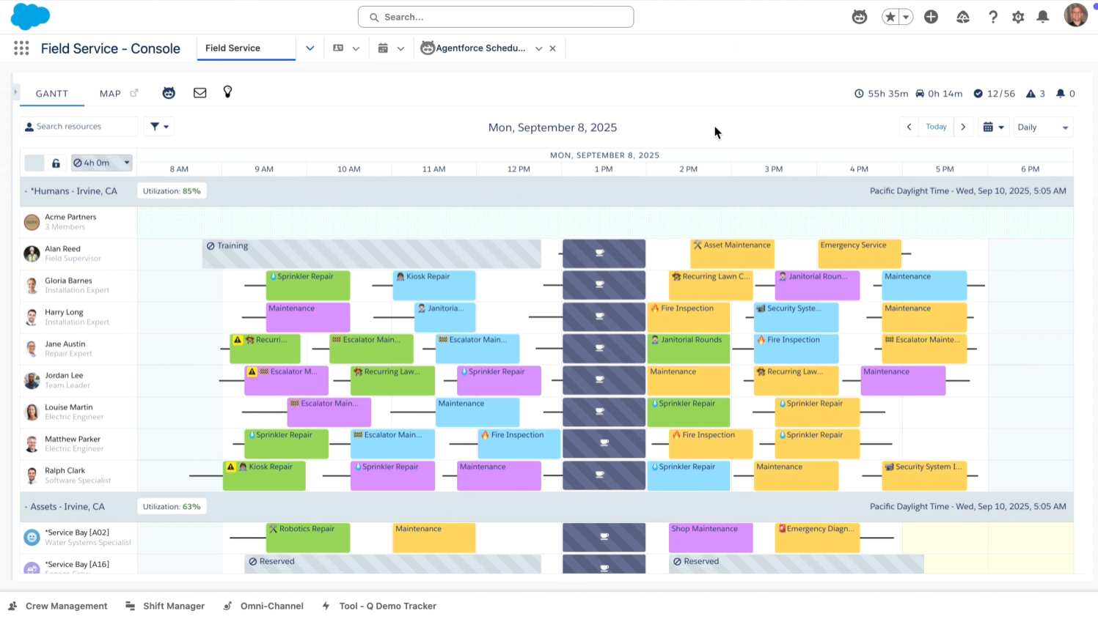The width and height of the screenshot is (1098, 619).
Task: Click the Search resources field
Action: [78, 127]
